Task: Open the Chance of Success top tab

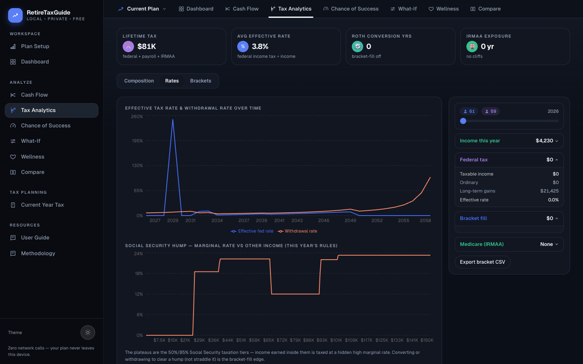Action: (x=351, y=9)
